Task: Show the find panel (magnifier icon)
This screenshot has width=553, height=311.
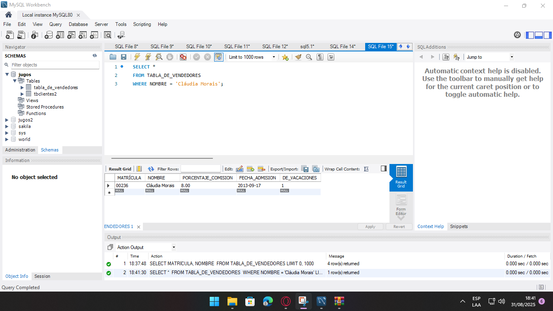Action: pos(309,57)
